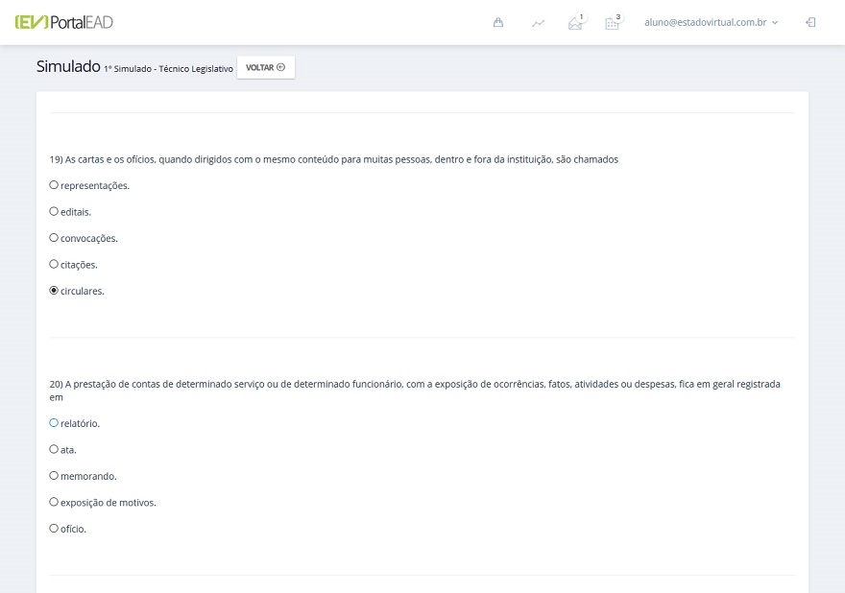Expand the aluno@estadovirtual.com.br account menu
The width and height of the screenshot is (845, 593).
pyautogui.click(x=711, y=22)
